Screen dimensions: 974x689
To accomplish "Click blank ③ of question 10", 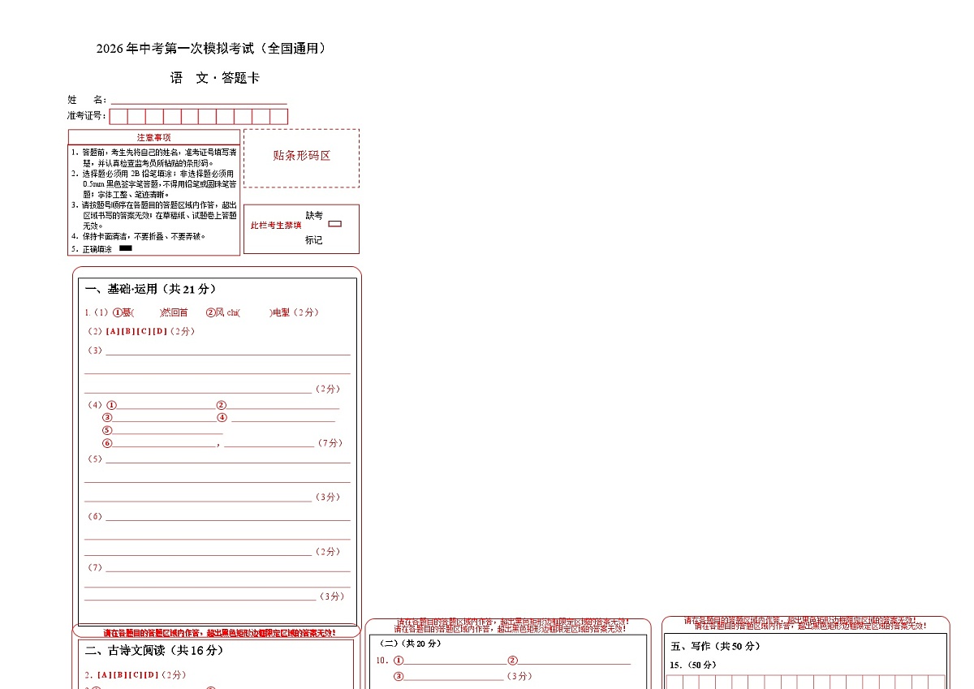I will pos(454,678).
